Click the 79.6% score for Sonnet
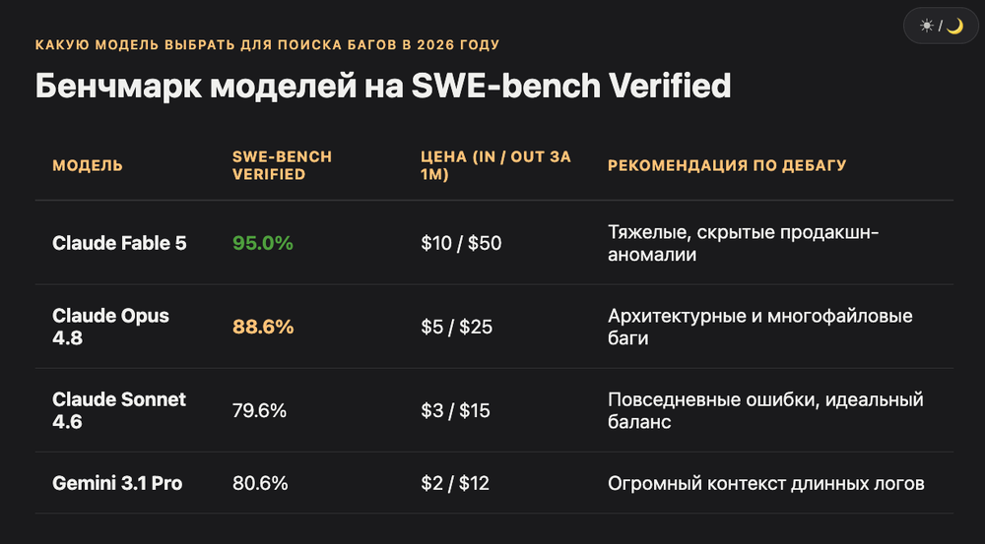985x544 pixels. [x=259, y=410]
